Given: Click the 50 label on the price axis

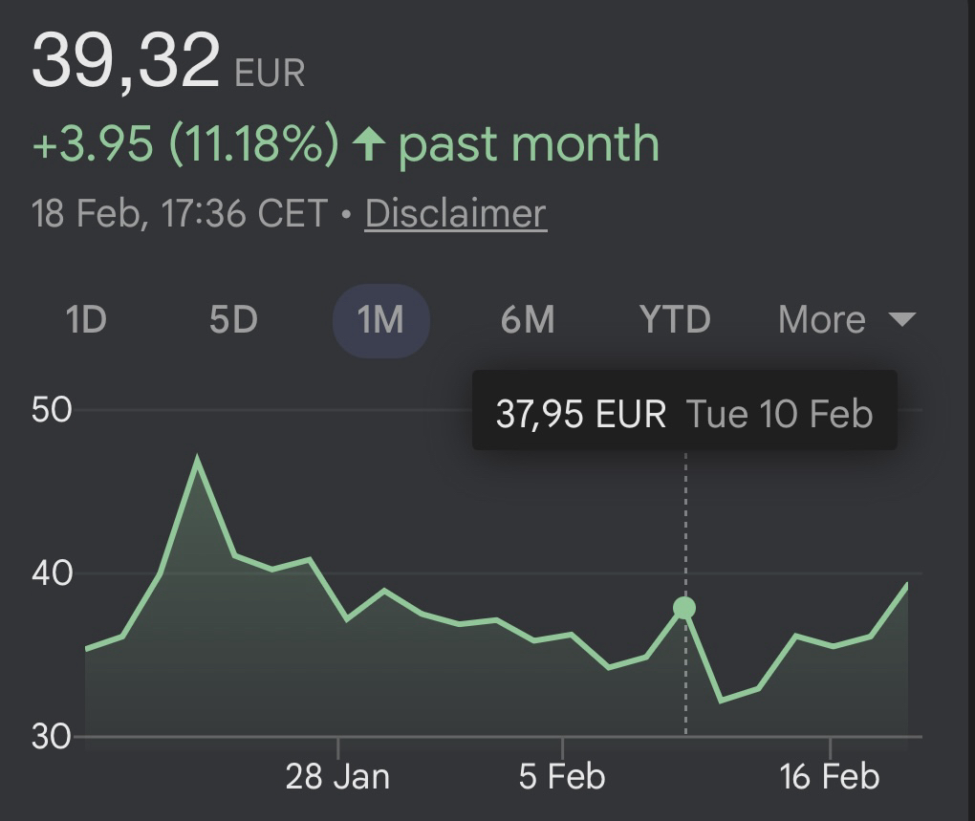Looking at the screenshot, I should pos(53,410).
